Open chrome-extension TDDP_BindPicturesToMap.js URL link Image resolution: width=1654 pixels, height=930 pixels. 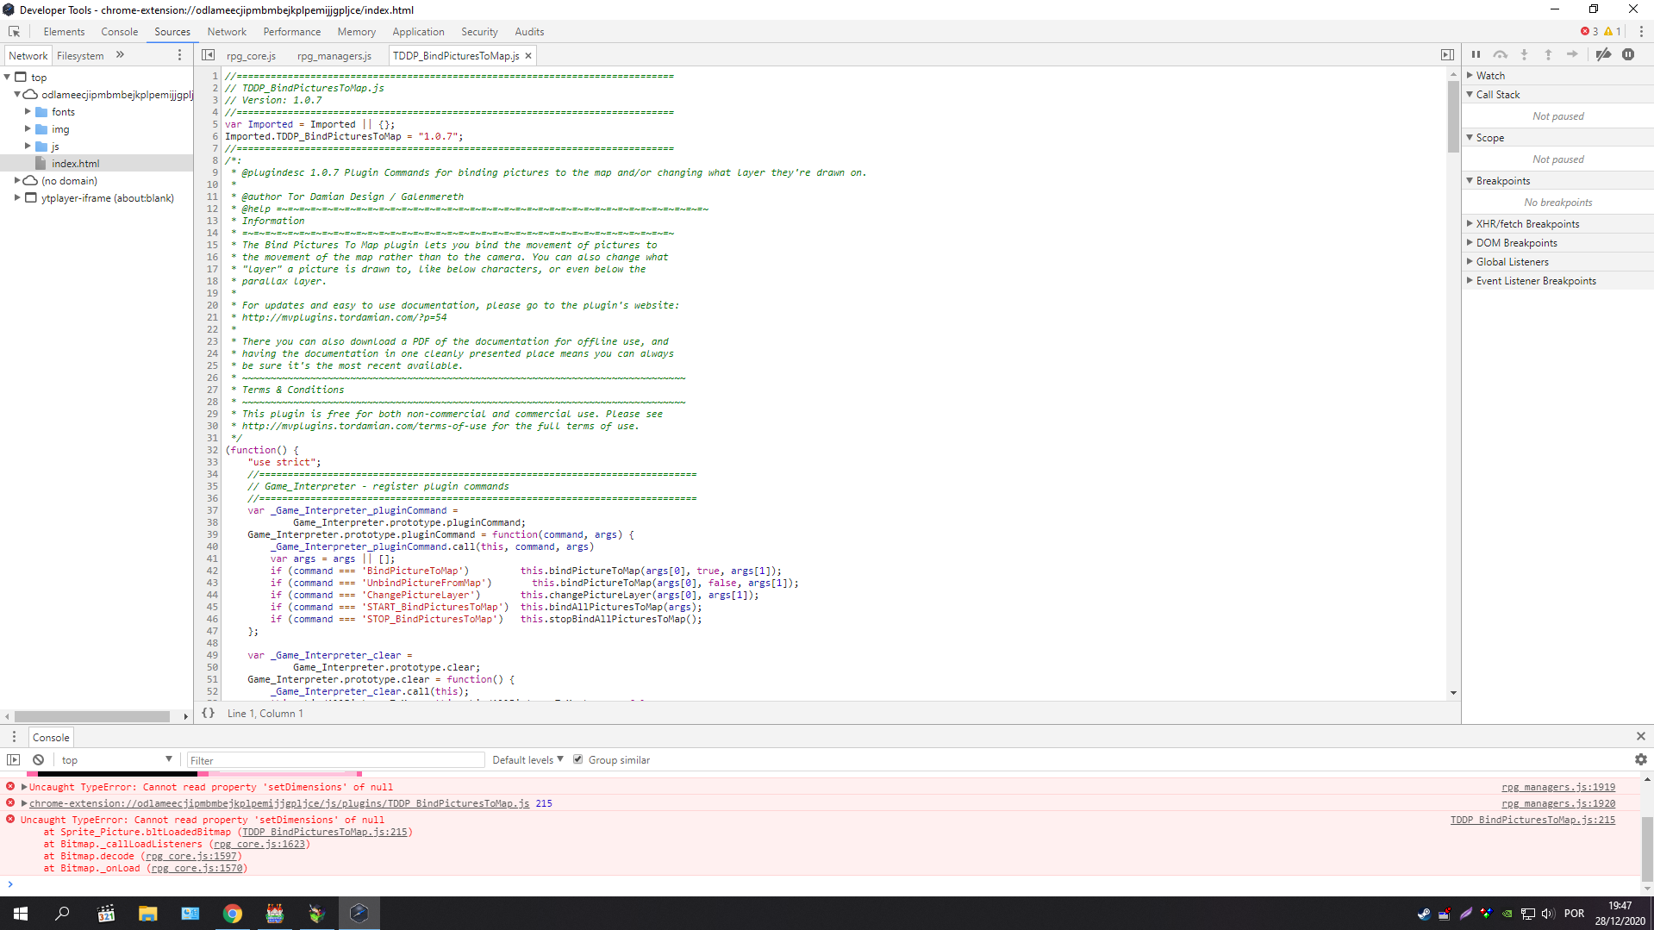coord(279,803)
